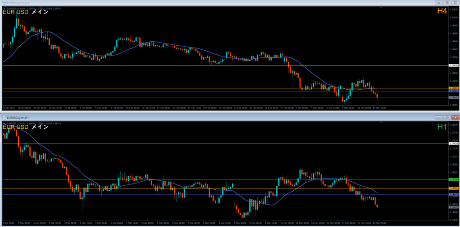Click the blue price tag on the H4 axis

[x=453, y=91]
